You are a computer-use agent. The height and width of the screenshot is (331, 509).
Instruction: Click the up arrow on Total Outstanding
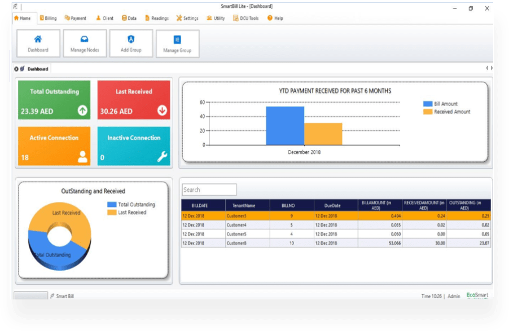coord(82,111)
